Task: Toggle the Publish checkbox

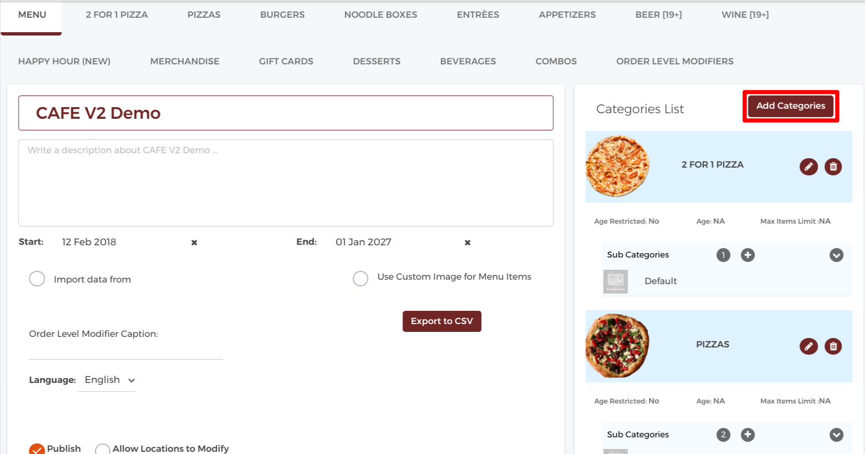Action: pyautogui.click(x=37, y=450)
